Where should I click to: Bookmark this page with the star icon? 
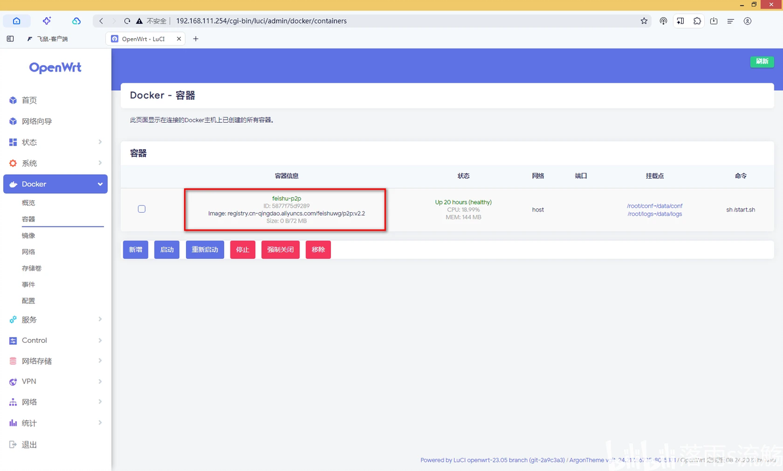tap(644, 21)
